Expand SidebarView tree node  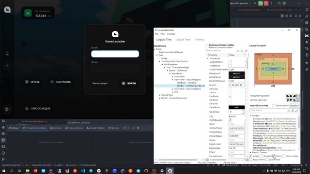(x=160, y=95)
